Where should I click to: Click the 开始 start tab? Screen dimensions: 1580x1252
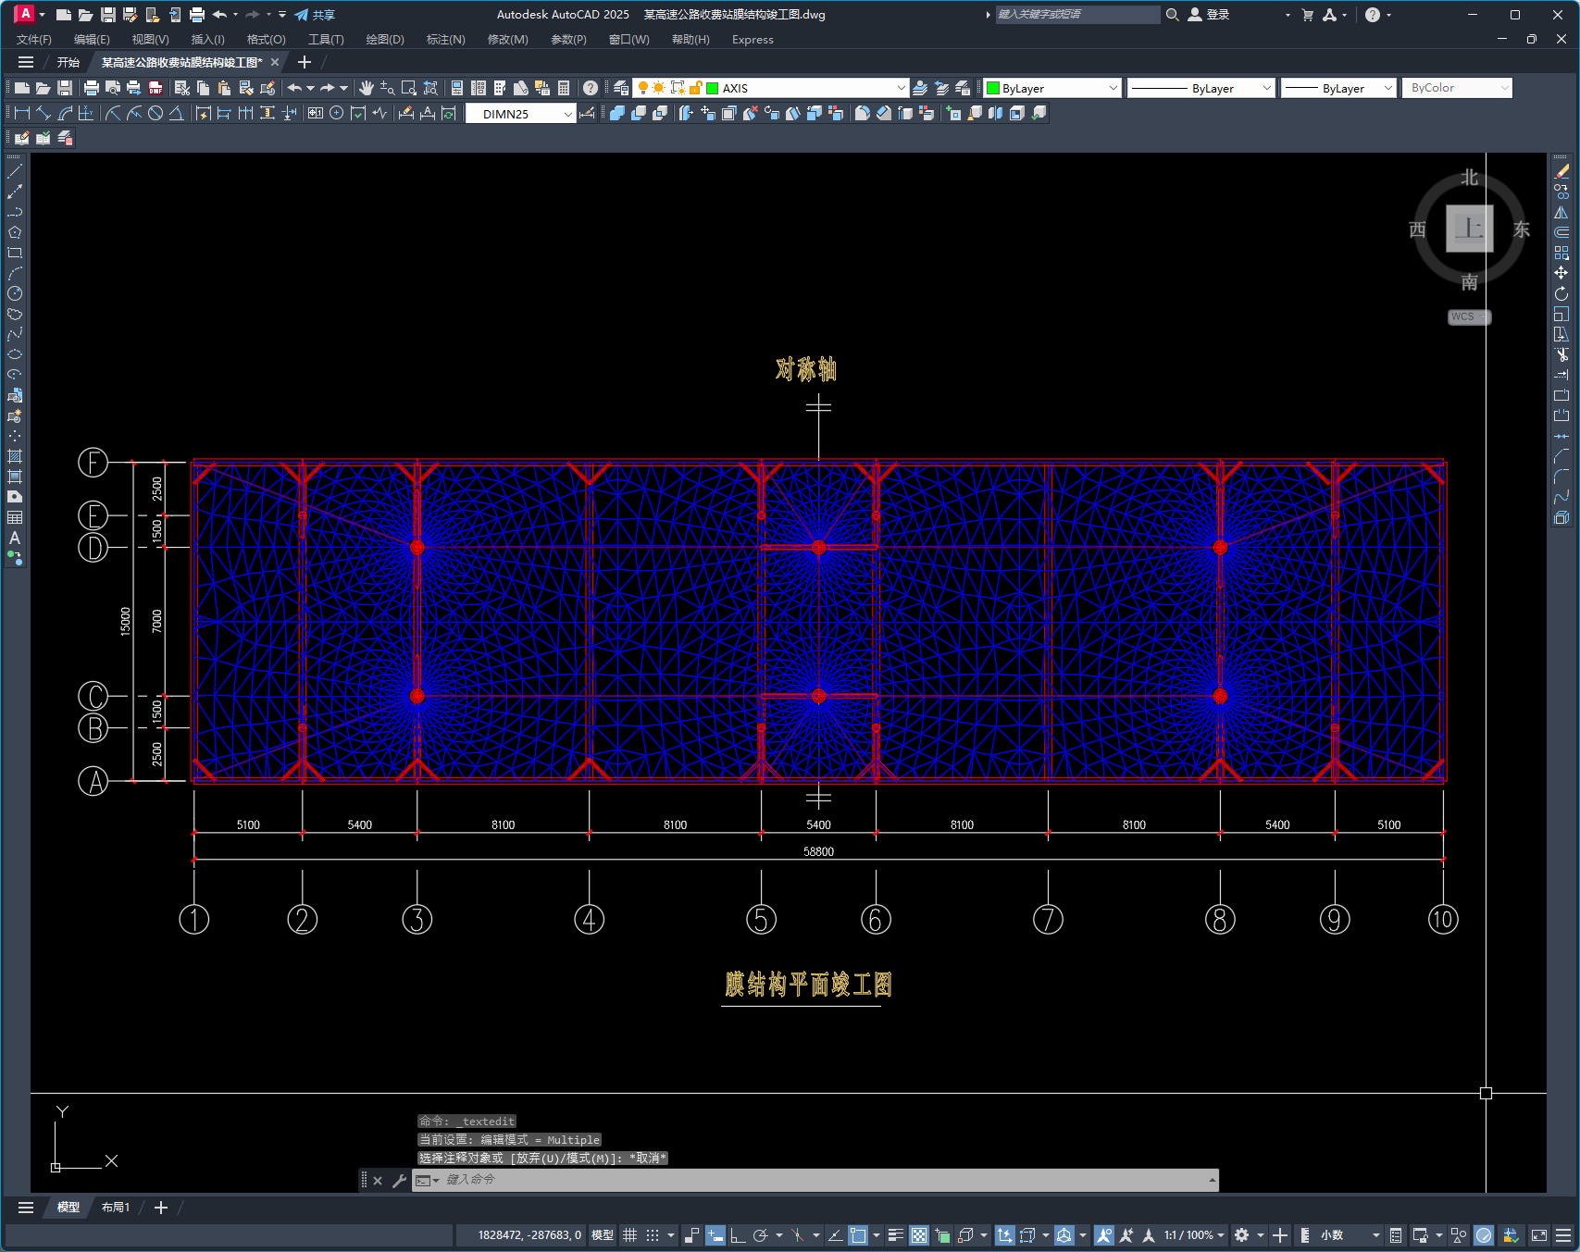click(68, 62)
